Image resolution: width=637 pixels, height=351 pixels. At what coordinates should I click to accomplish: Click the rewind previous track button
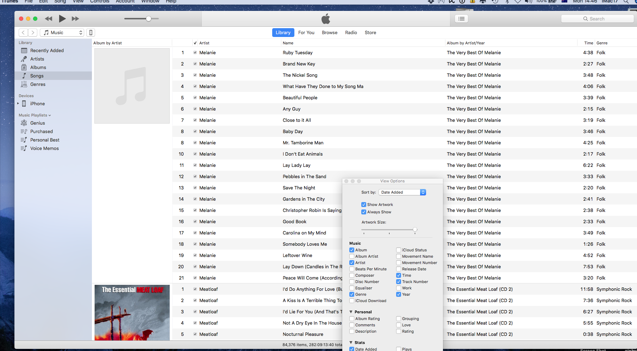pos(49,19)
